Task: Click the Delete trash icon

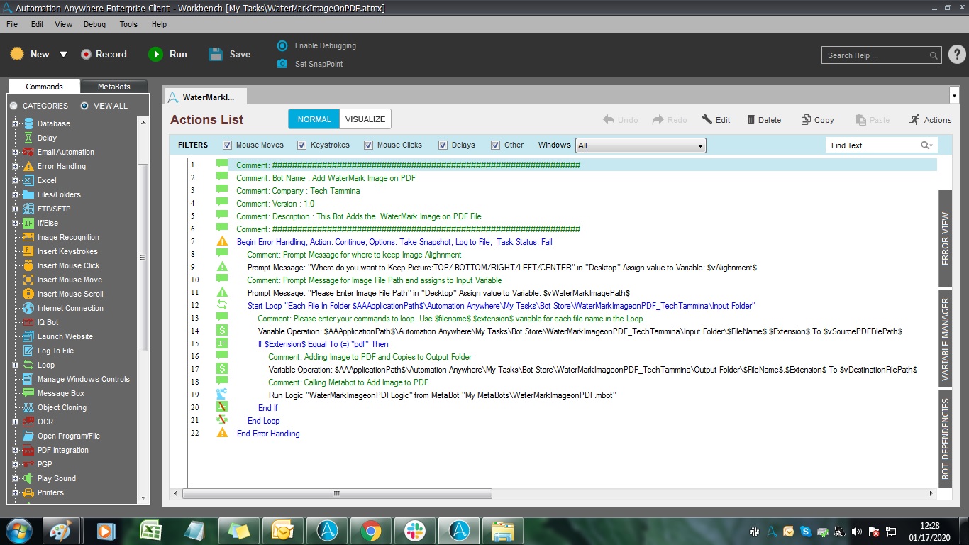Action: [751, 120]
